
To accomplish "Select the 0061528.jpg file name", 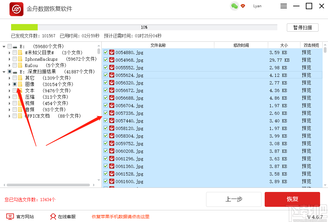I will coord(129,174).
